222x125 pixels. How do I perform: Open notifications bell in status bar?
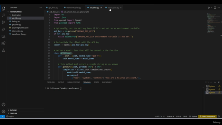[x=219, y=117]
